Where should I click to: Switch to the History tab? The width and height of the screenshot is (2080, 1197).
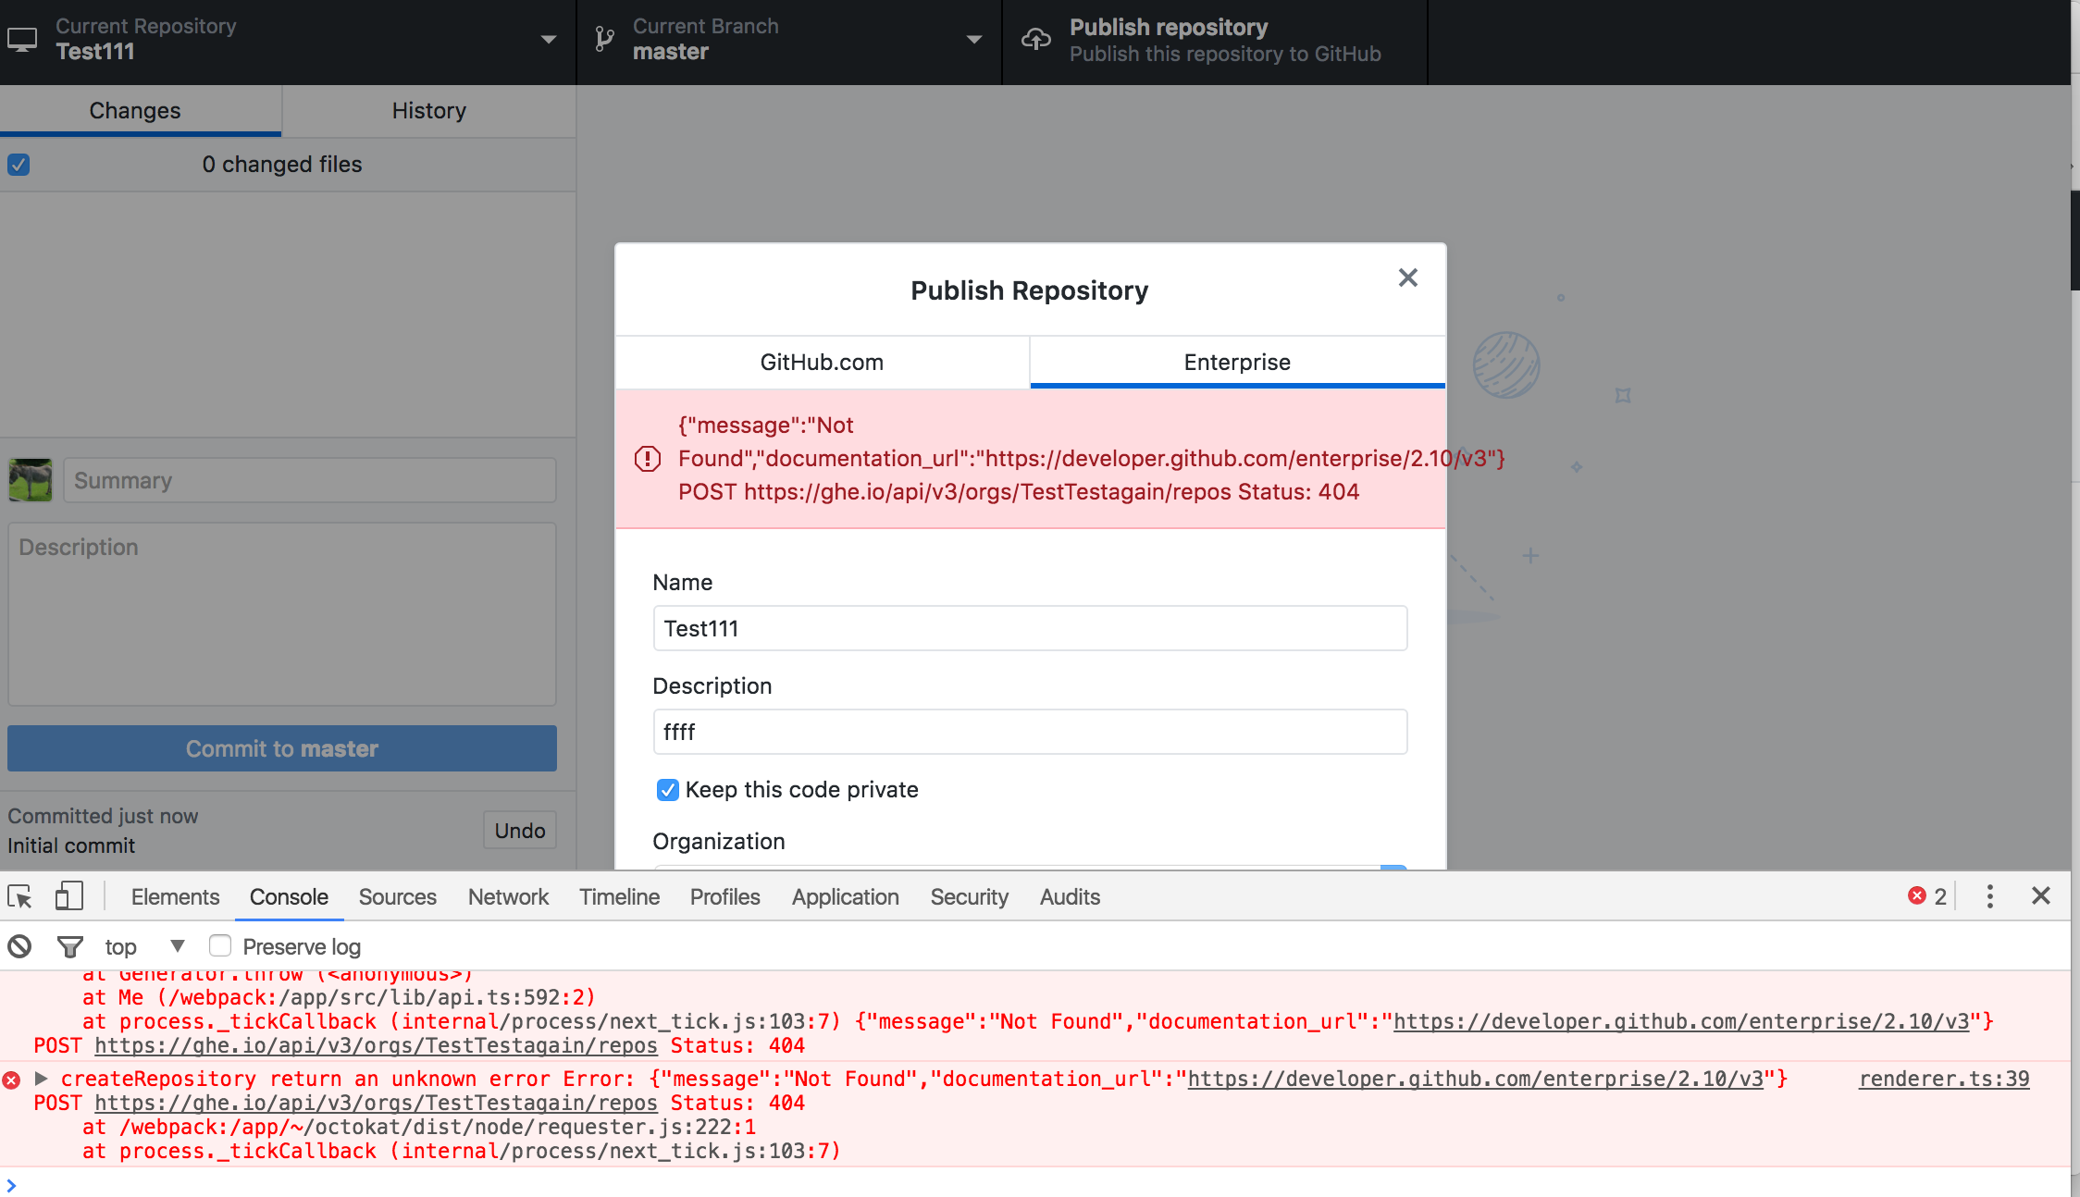428,111
